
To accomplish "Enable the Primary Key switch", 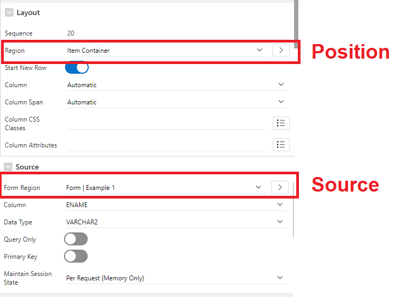I will [76, 256].
